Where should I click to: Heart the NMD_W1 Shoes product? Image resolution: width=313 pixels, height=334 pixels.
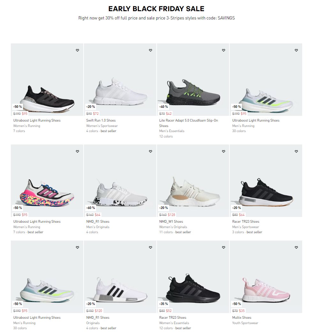pos(224,152)
